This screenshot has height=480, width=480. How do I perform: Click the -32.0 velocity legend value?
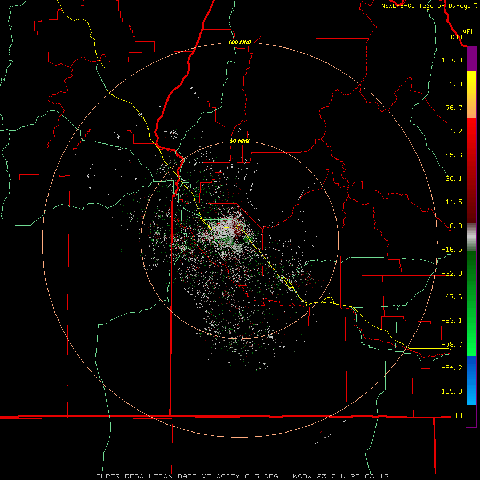point(452,274)
